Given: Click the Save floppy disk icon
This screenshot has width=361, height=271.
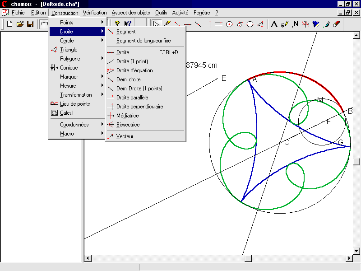Looking at the screenshot, I should [30, 24].
